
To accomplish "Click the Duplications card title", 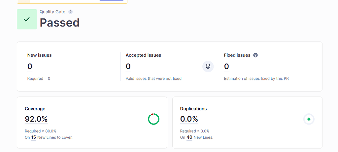I will pyautogui.click(x=193, y=108).
